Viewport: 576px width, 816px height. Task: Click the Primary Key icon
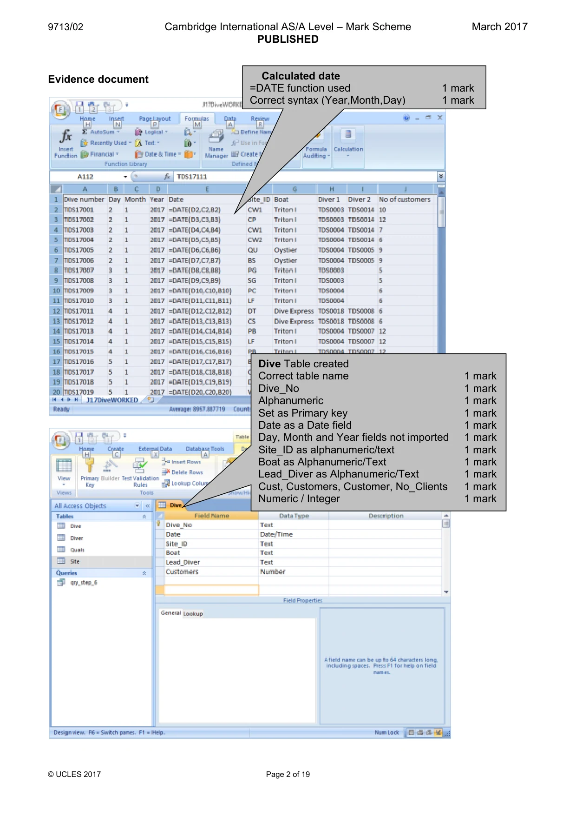(x=90, y=465)
